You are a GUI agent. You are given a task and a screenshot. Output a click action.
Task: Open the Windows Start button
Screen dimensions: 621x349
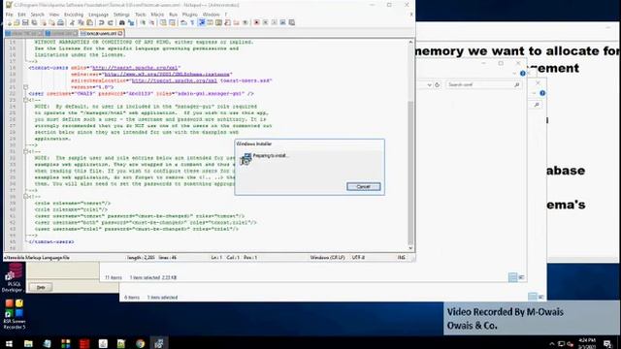(9, 343)
